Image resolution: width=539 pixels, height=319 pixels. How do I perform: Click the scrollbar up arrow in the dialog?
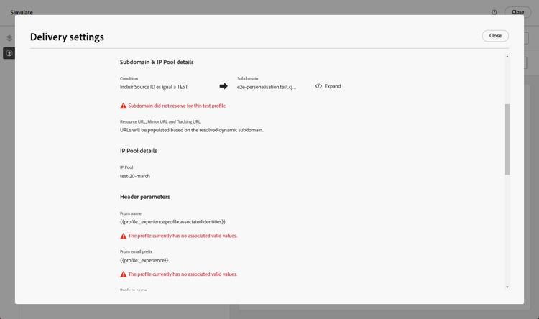[x=507, y=57]
